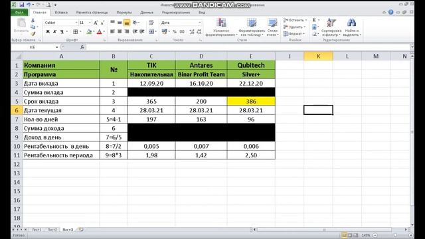The image size is (425, 239).
Task: Switch to the Данные ribbon tab
Action: (147, 13)
